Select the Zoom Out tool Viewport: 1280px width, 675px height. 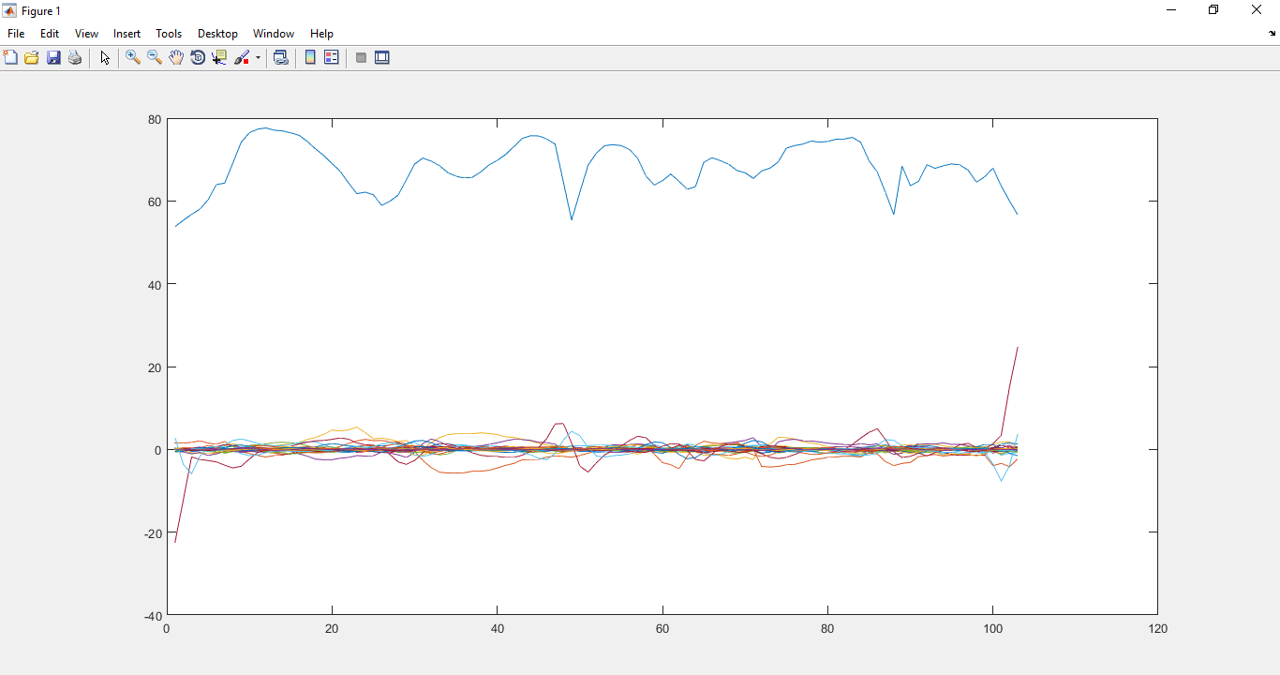coord(155,57)
